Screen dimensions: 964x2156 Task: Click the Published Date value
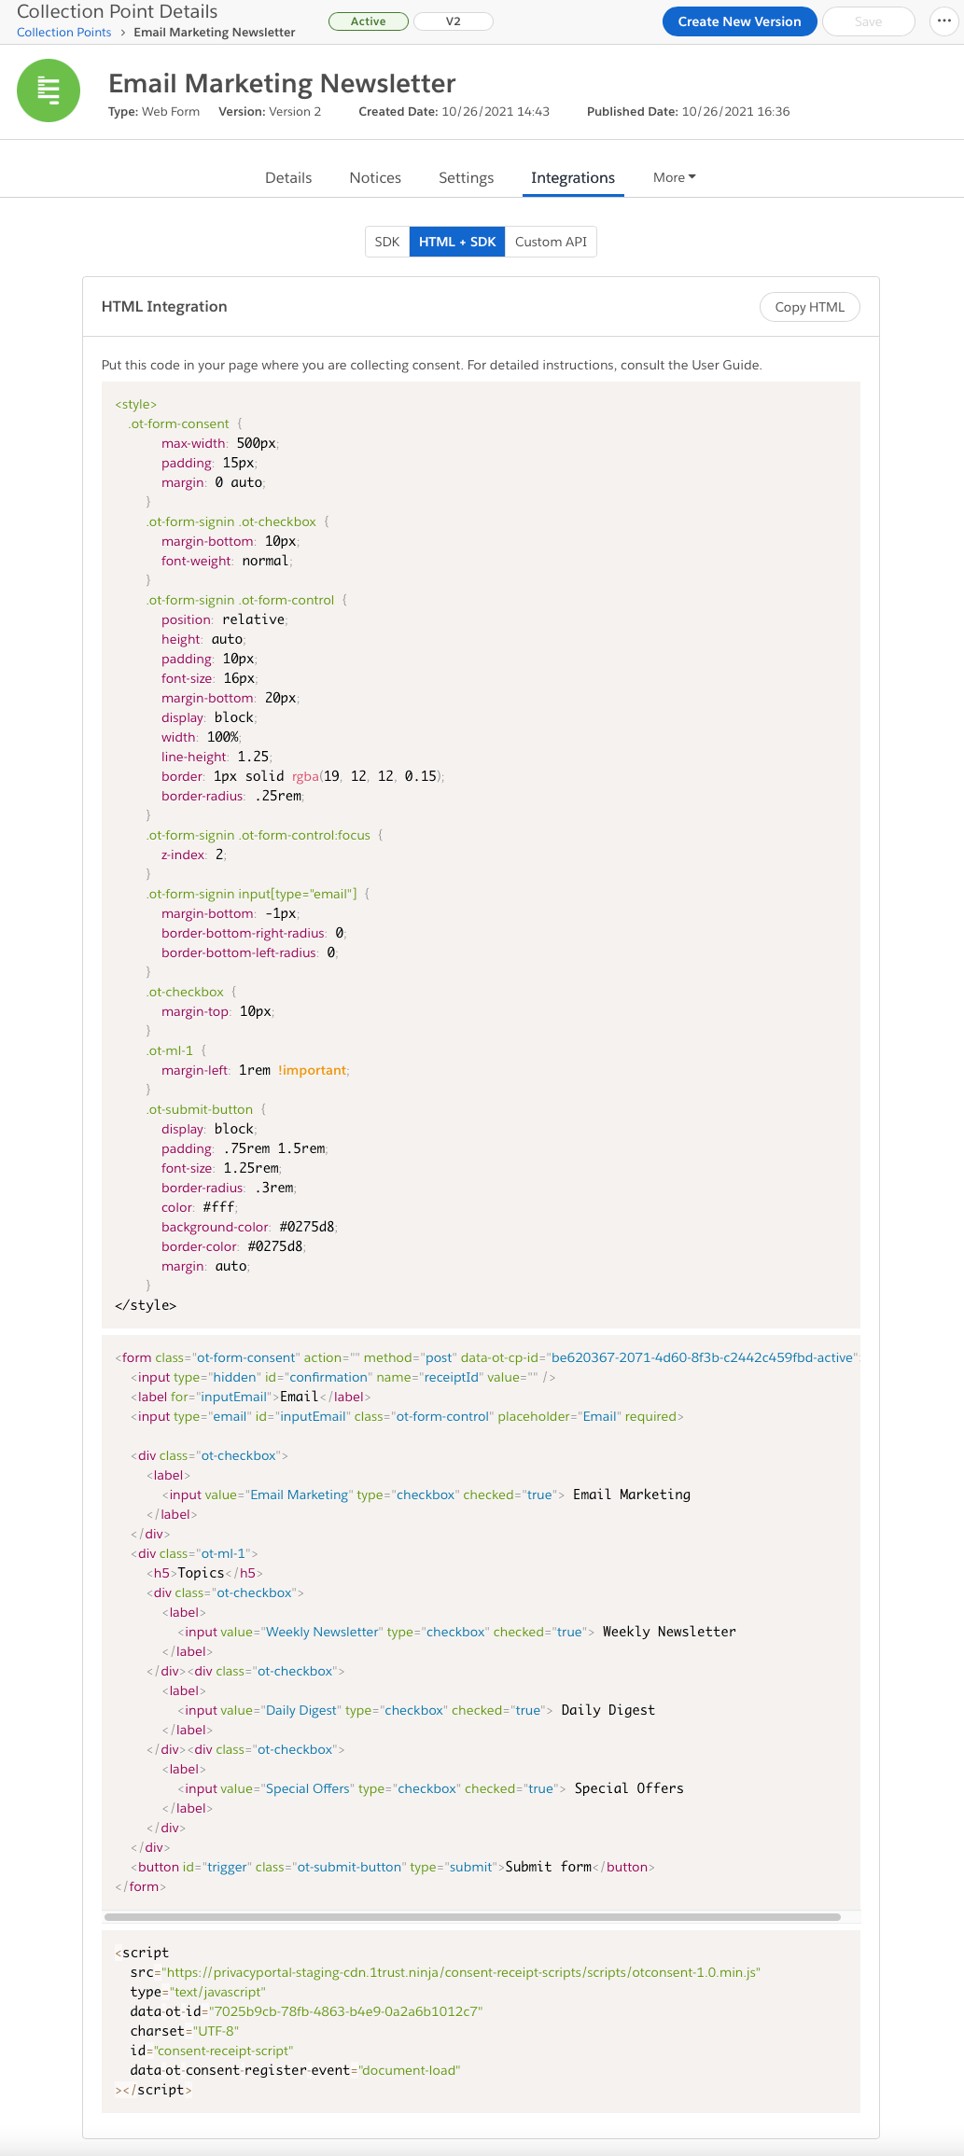[736, 111]
